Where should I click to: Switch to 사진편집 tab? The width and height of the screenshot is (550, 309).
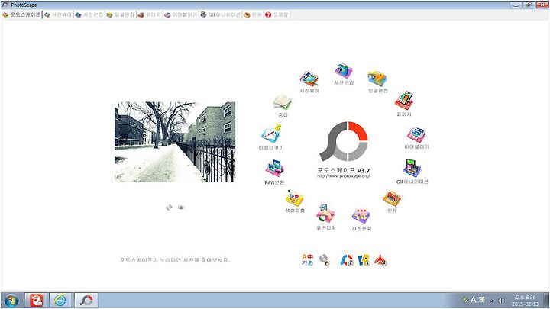click(x=89, y=14)
